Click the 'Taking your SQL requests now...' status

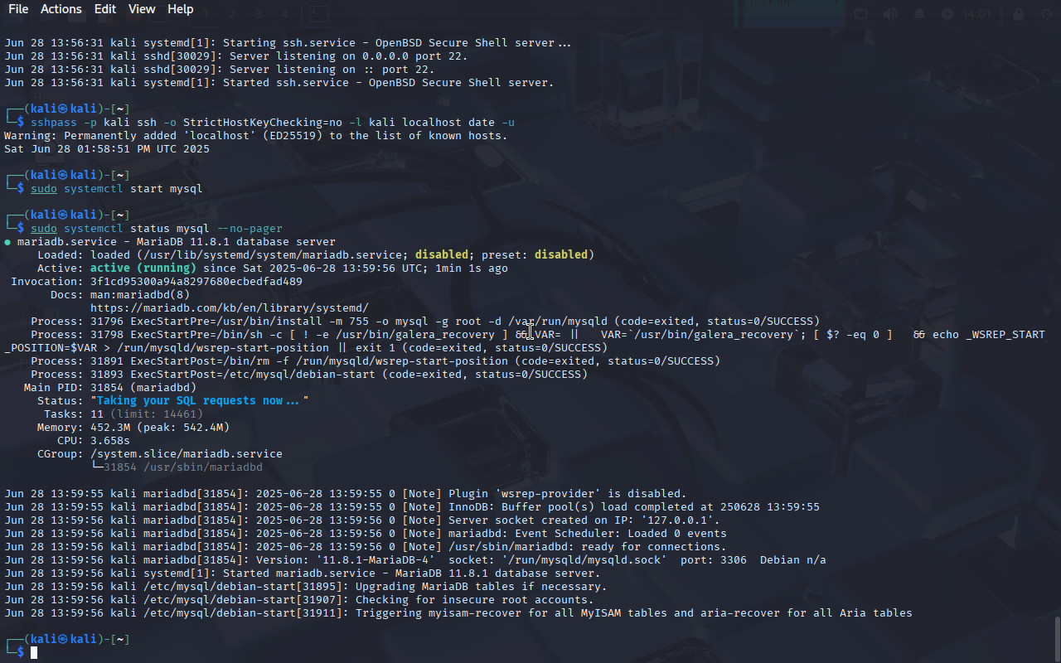tap(200, 400)
